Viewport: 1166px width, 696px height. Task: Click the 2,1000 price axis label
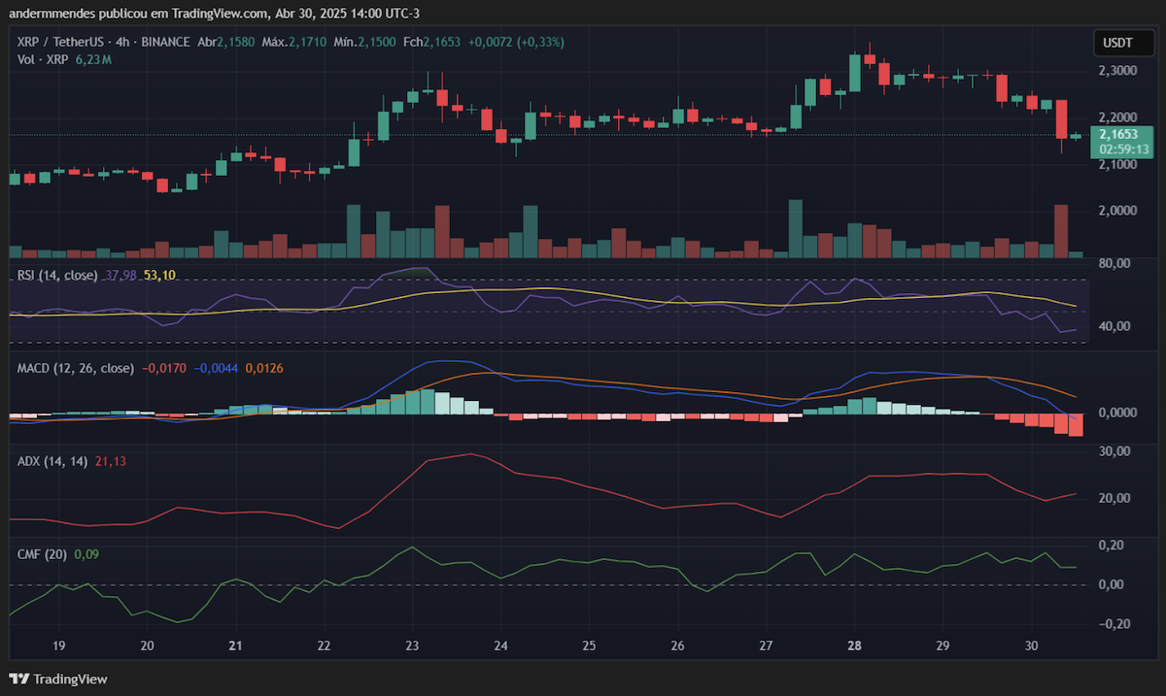pos(1117,164)
